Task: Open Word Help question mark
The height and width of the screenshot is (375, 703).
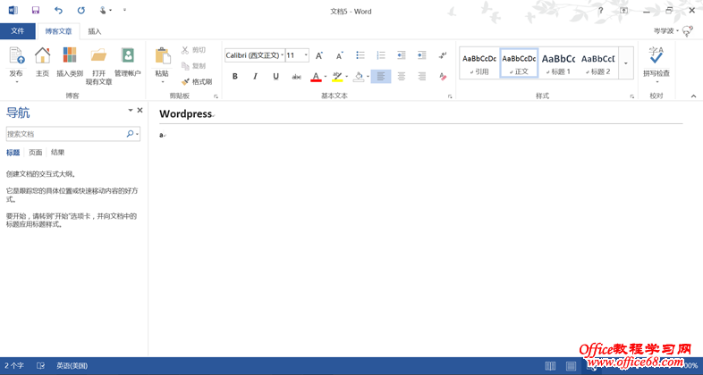Action: (600, 11)
